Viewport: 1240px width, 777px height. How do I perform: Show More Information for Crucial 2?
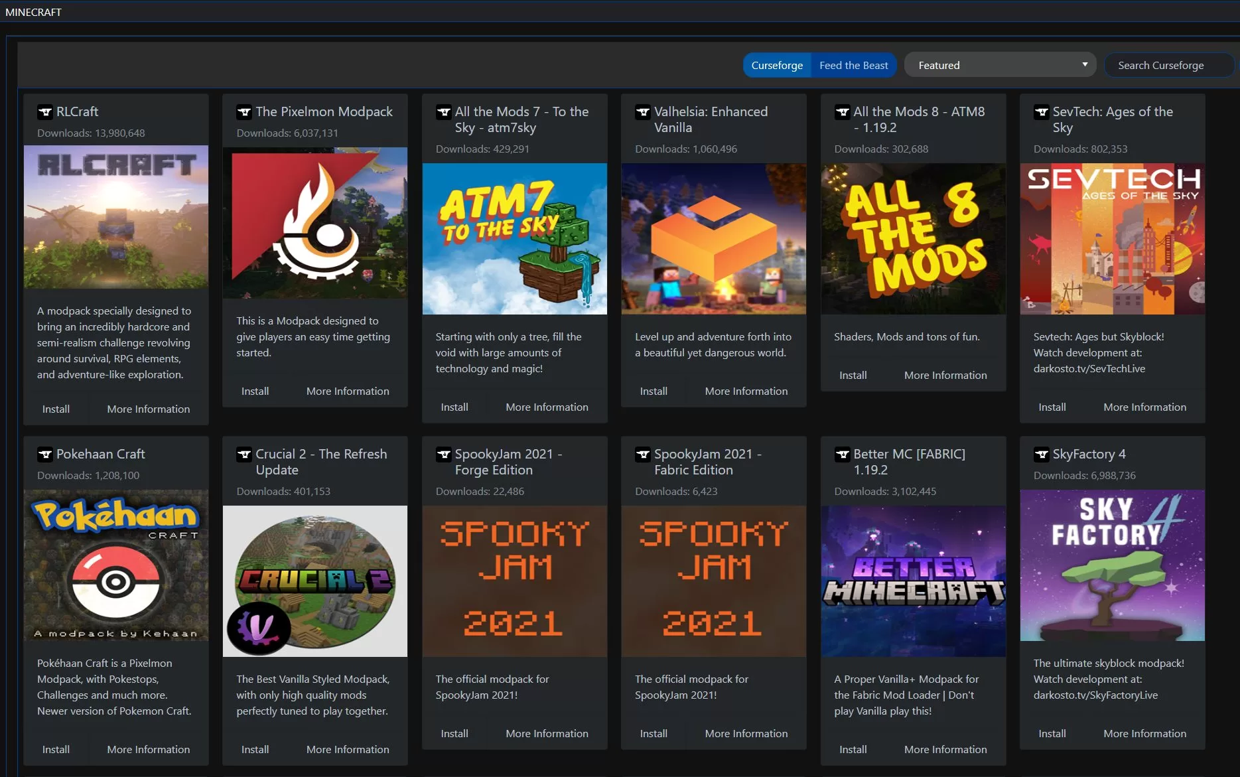(x=348, y=750)
